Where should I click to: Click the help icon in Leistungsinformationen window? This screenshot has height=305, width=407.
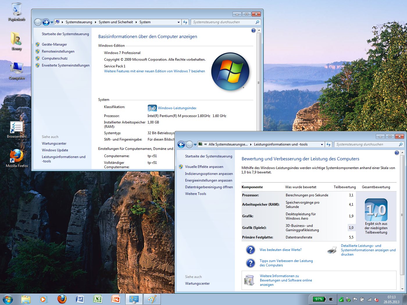tap(397, 153)
